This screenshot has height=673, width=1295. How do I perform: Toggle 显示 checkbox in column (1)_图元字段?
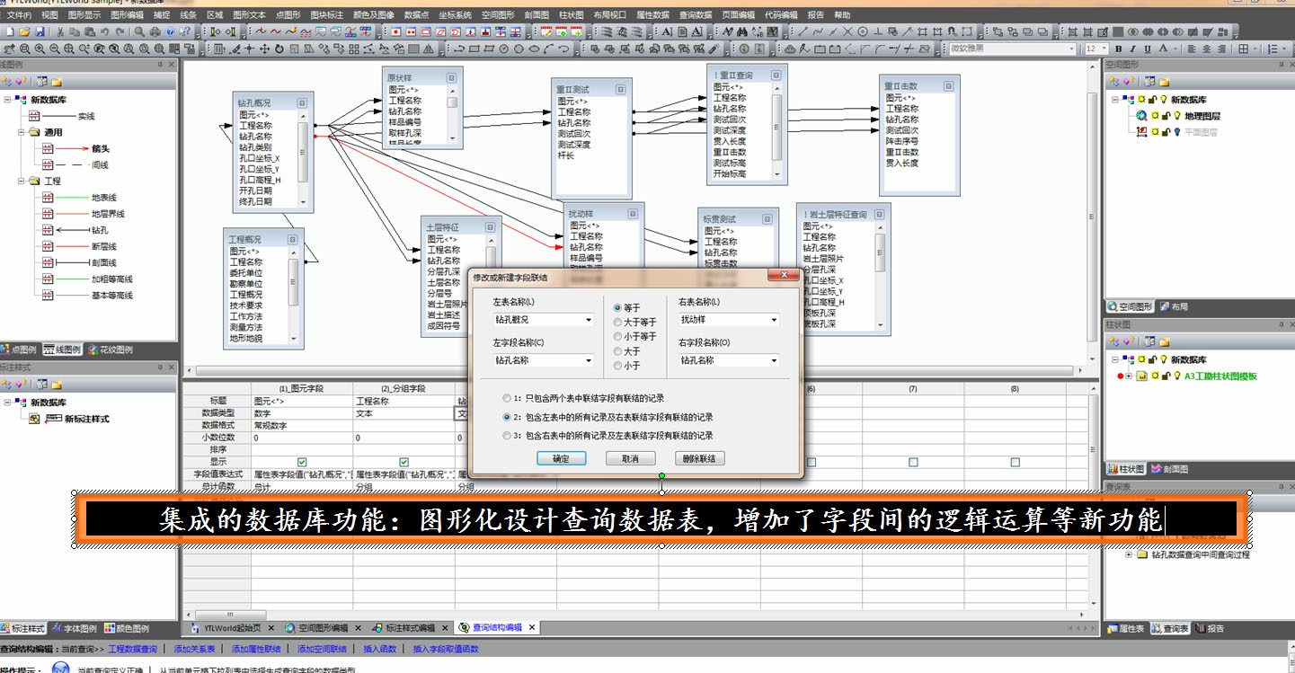[x=302, y=462]
